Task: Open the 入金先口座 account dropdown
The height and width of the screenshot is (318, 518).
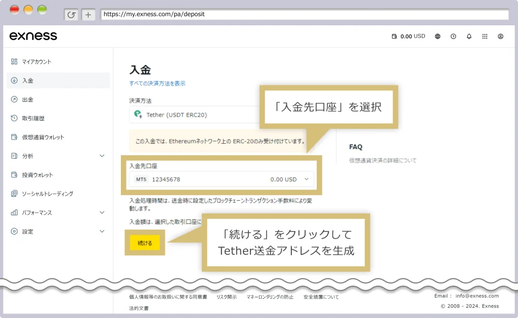Action: 222,179
